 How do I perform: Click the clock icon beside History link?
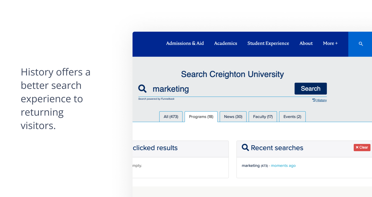(x=314, y=100)
